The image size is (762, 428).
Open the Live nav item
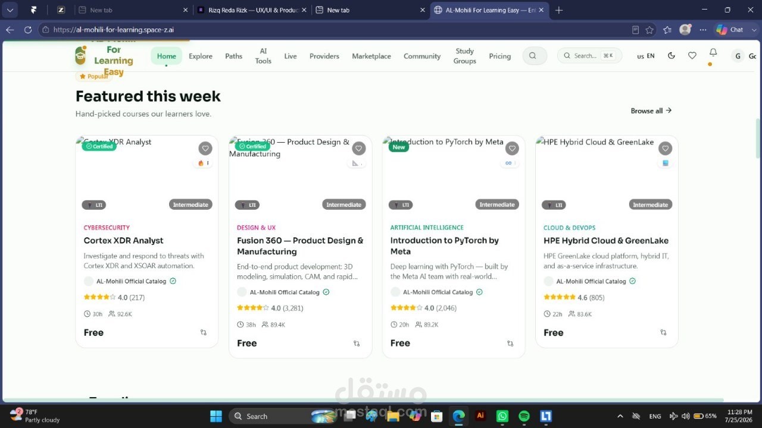pyautogui.click(x=291, y=56)
